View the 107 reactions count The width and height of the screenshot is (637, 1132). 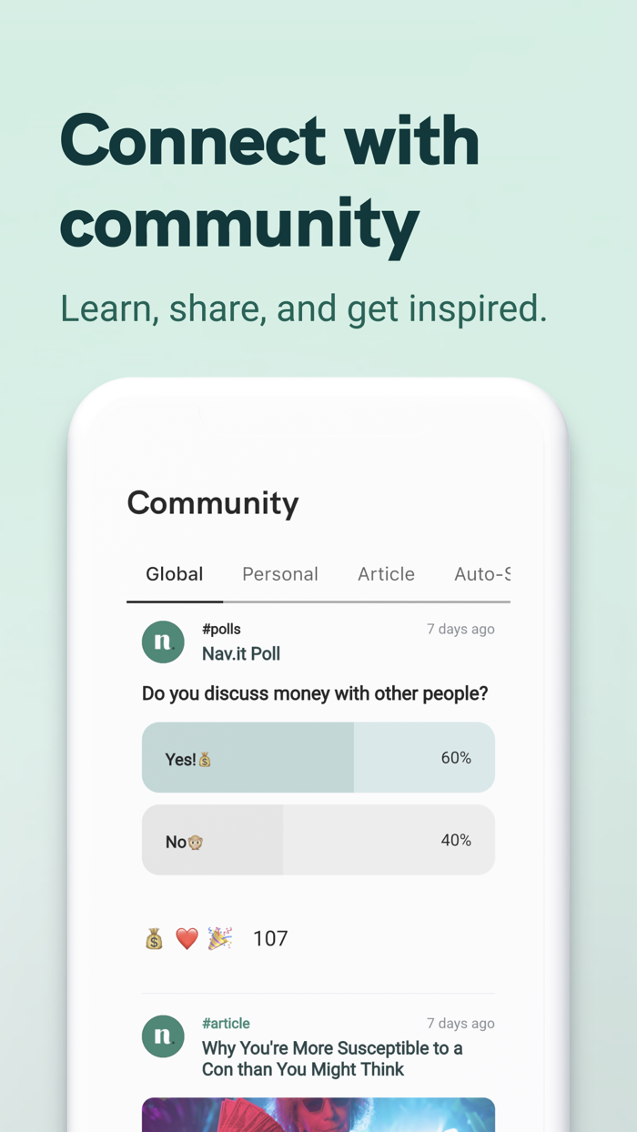click(x=270, y=939)
